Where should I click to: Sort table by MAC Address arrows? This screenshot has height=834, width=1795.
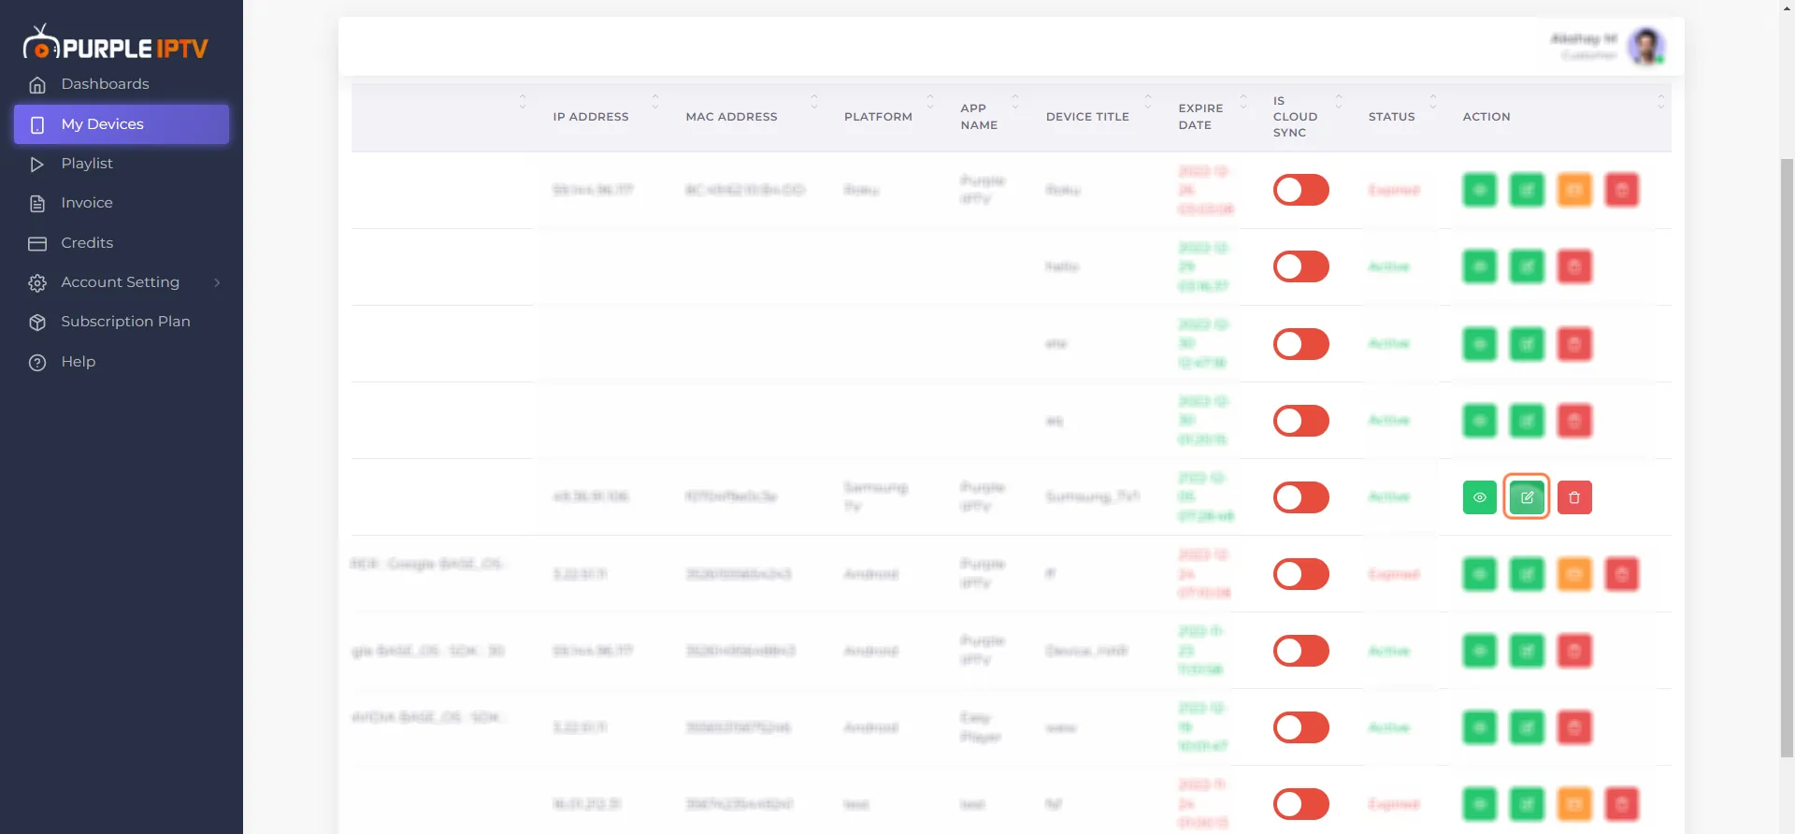(814, 101)
